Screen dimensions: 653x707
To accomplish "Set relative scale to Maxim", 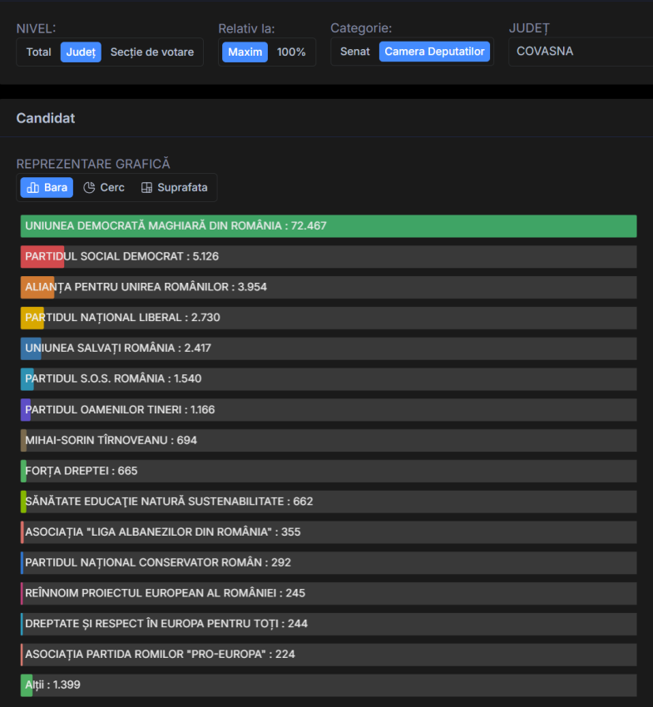I will pos(245,52).
